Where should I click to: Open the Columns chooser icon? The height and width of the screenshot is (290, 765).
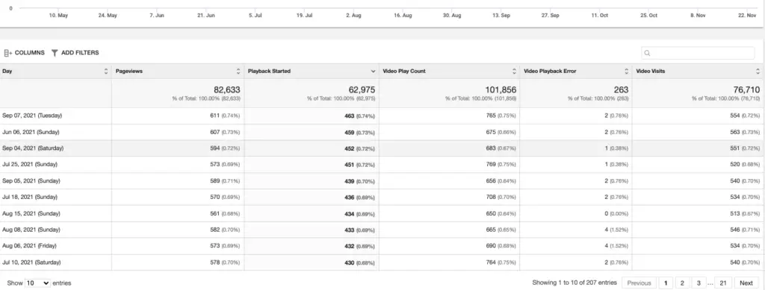click(7, 52)
